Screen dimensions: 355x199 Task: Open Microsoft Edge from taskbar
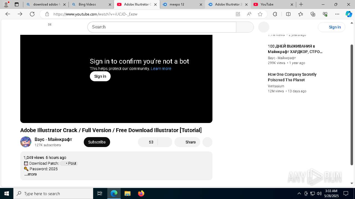click(x=114, y=193)
